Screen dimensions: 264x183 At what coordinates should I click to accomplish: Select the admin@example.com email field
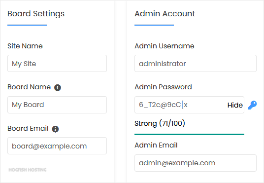tap(196, 163)
